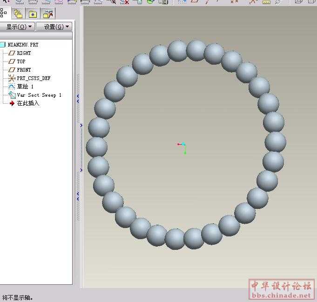The image size is (317, 302).
Task: Select the RIGHT datum plane
Action: point(20,53)
